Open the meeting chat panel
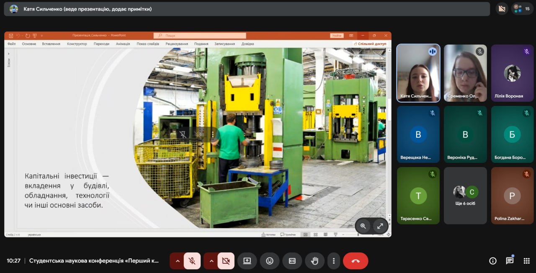 click(510, 261)
